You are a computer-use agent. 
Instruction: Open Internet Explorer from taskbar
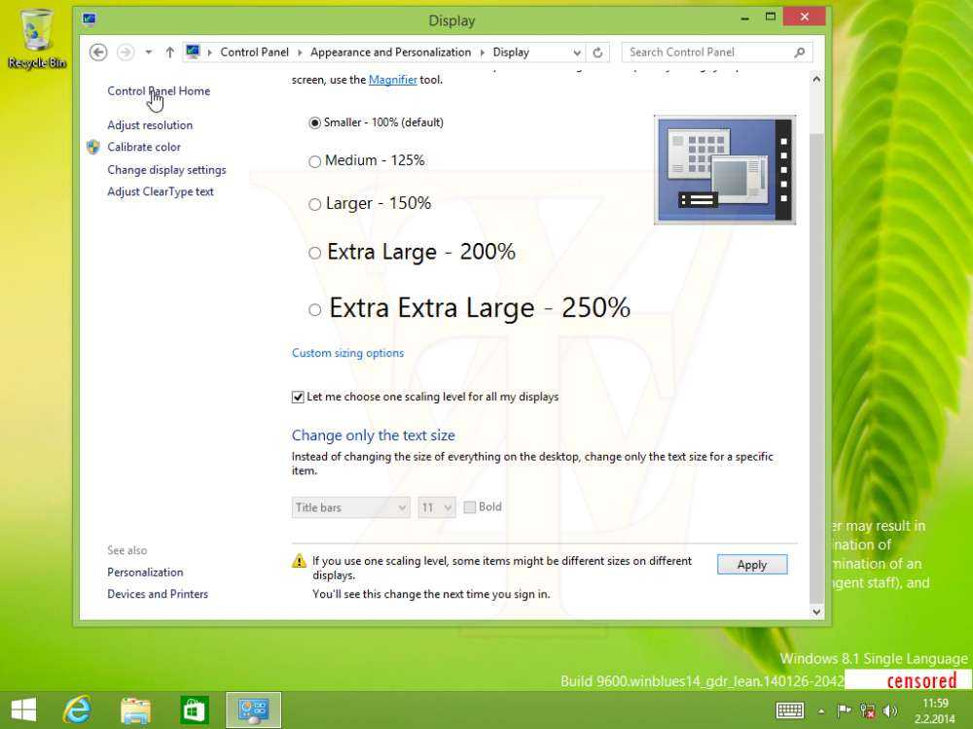[77, 710]
